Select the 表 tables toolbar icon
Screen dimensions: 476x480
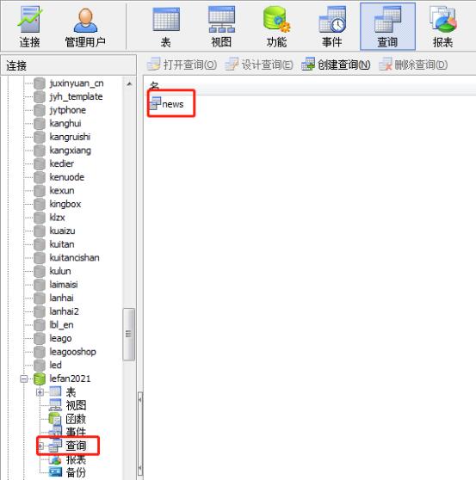pos(166,27)
